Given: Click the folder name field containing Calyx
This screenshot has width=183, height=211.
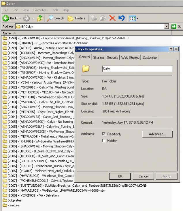Looking at the screenshot, I should 137,69.
